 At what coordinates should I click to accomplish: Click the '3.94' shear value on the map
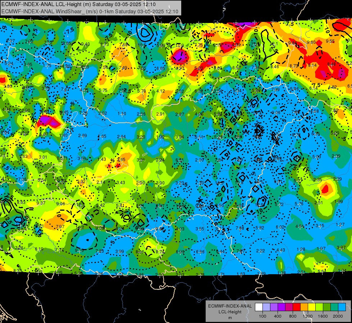(179, 137)
